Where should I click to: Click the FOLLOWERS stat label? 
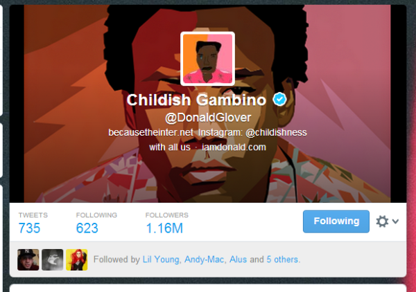click(x=167, y=215)
